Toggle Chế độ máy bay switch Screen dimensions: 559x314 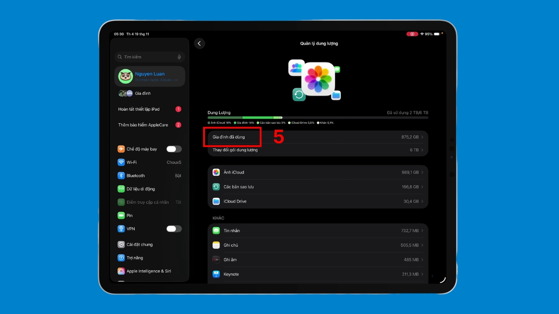pos(174,149)
